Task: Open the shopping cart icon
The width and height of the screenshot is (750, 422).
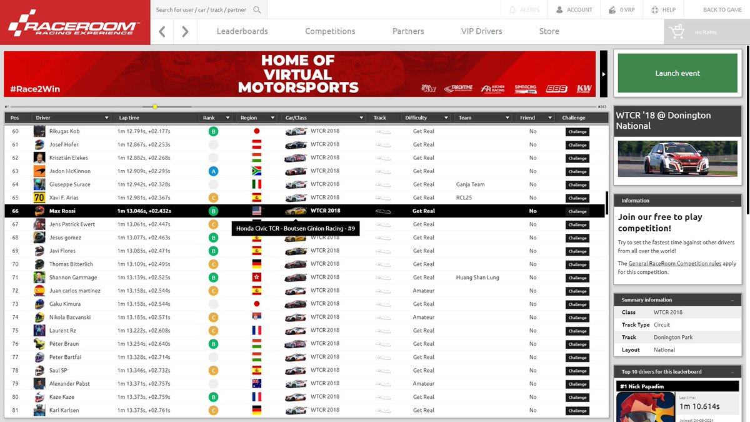Action: pos(677,32)
